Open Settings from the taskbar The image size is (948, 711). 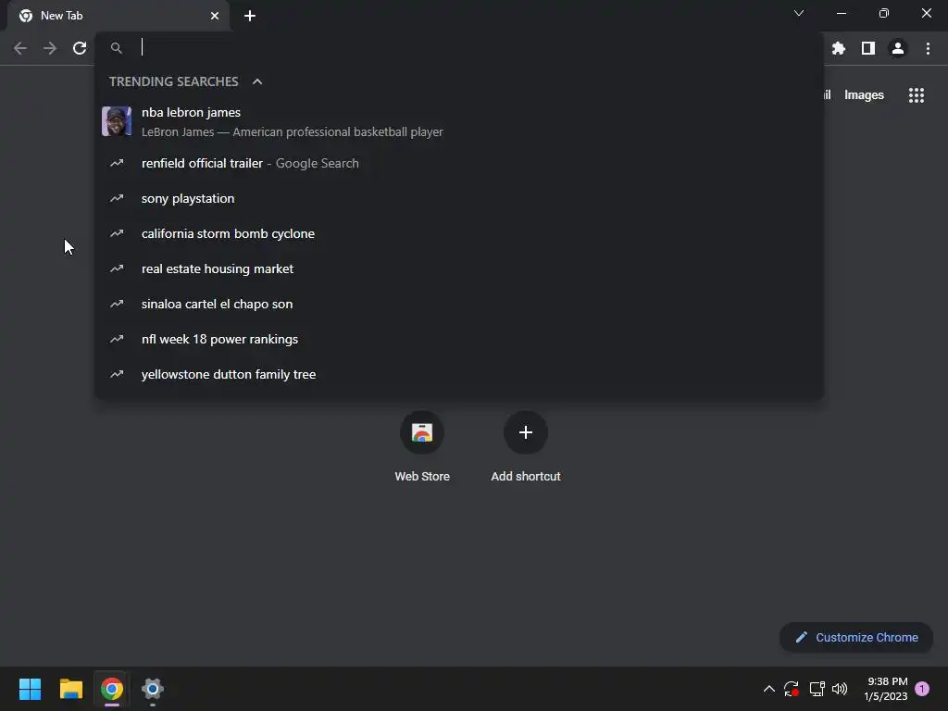[x=153, y=689]
